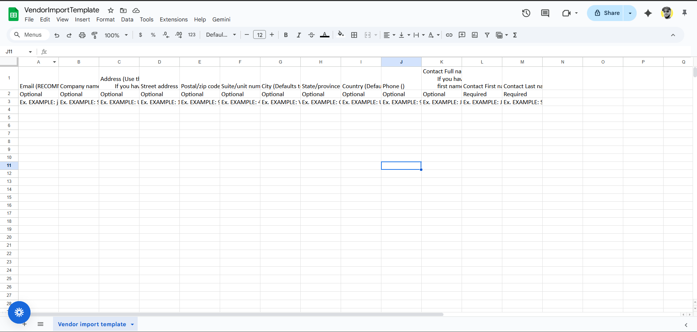Open the fill color picker

(340, 35)
